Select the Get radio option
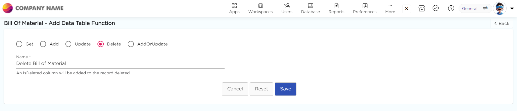Screen dimensions: 517x111 [x=19, y=44]
